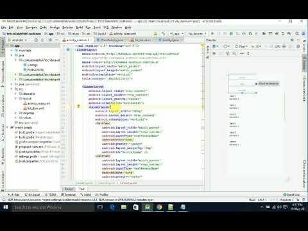This screenshot has width=308, height=231.
Task: Open MainActivity in project tree
Action: pyautogui.click(x=33, y=70)
